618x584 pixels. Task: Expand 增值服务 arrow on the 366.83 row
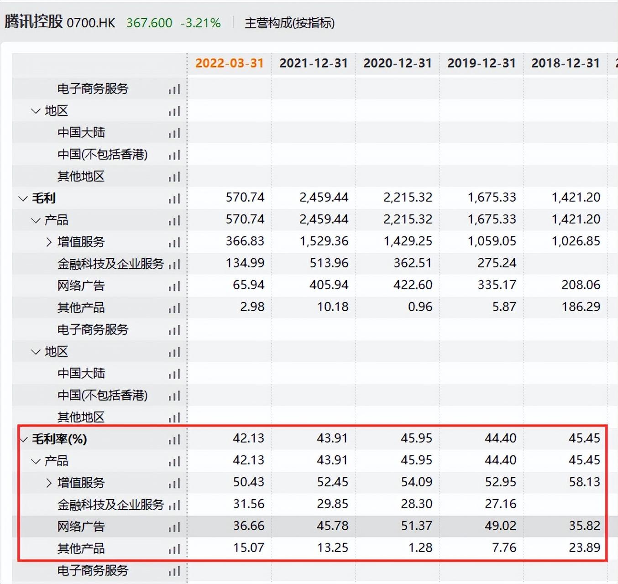[x=49, y=242]
